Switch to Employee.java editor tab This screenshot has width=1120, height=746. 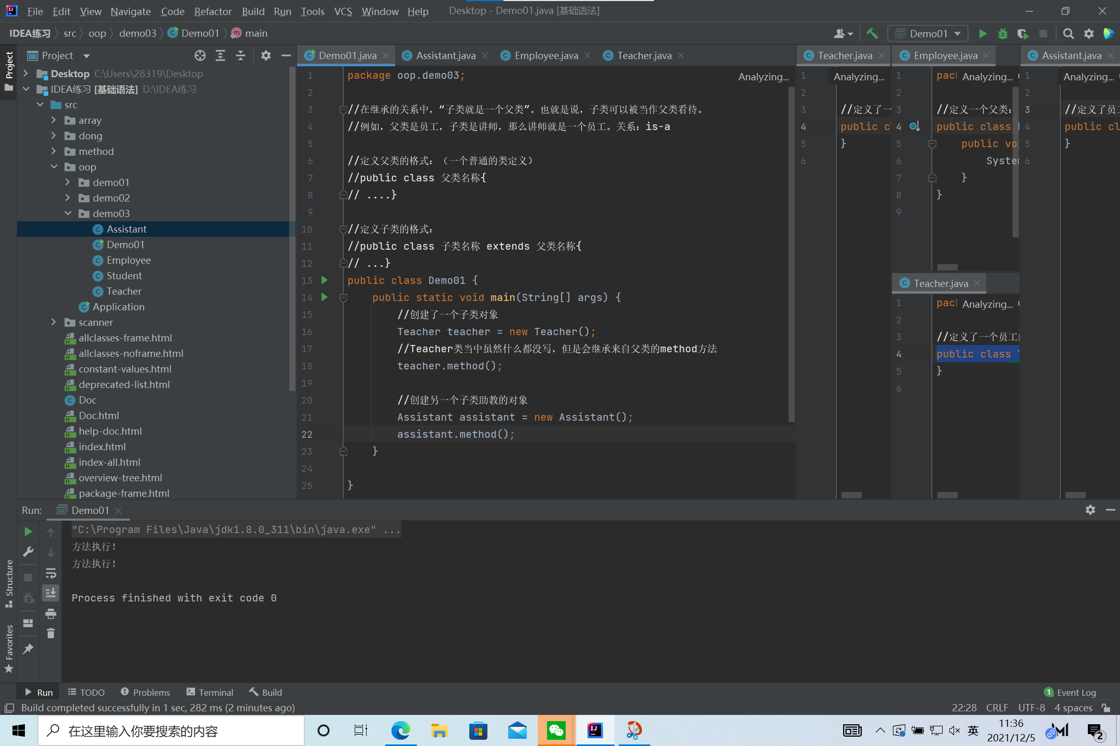pos(545,55)
